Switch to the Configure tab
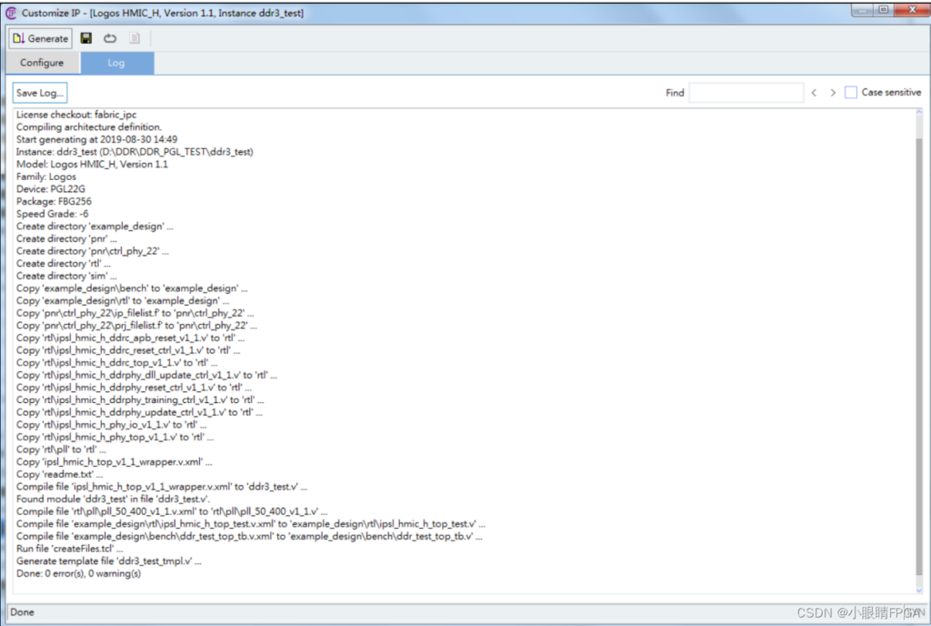The height and width of the screenshot is (626, 931). coord(42,63)
